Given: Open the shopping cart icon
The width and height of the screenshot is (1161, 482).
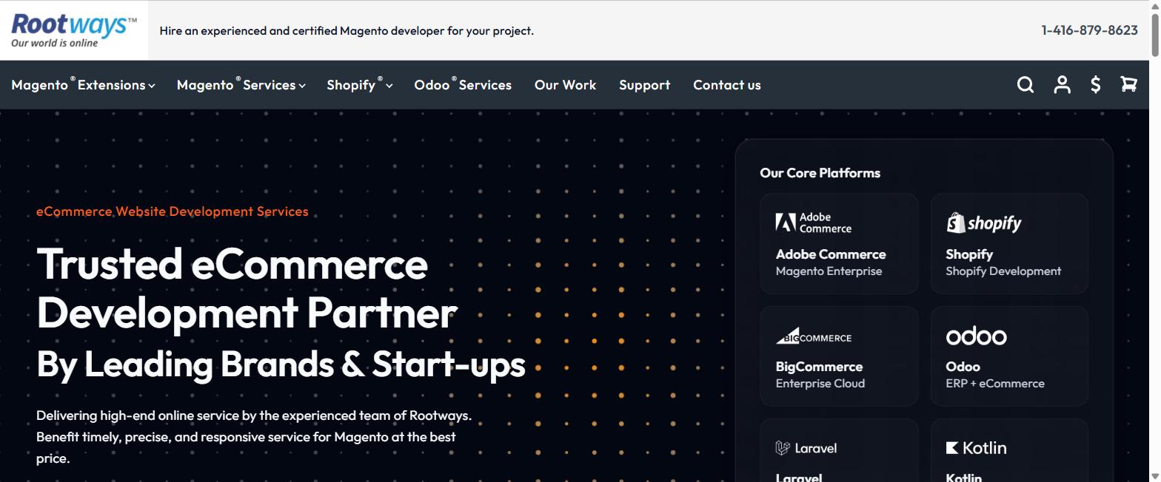Looking at the screenshot, I should pos(1128,85).
